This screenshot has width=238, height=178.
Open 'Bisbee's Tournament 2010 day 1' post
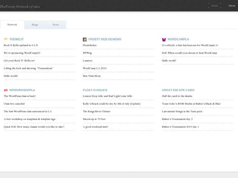tap(180, 127)
